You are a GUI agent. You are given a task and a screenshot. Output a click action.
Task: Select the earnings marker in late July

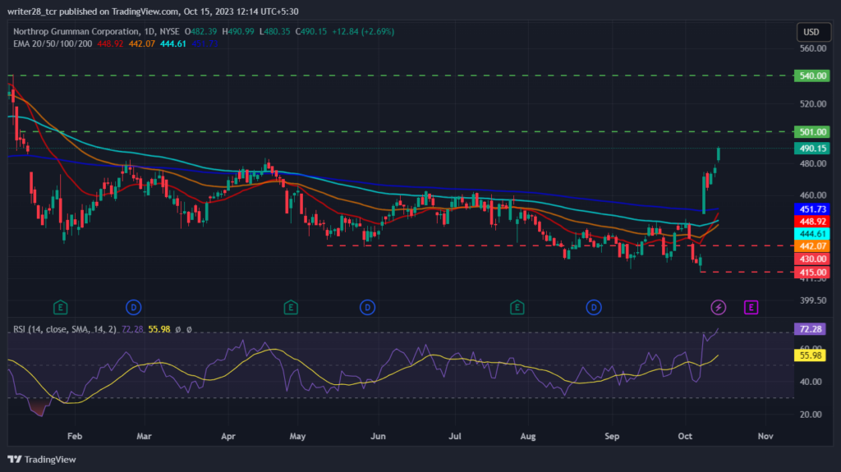pyautogui.click(x=517, y=307)
